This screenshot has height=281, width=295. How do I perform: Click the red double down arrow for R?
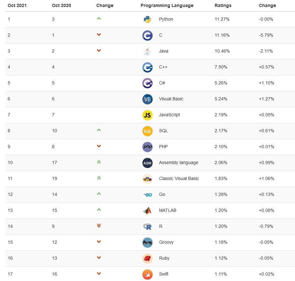[99, 226]
